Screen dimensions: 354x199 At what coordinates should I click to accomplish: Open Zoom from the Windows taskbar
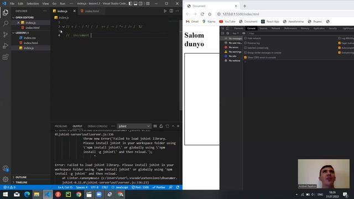(99, 194)
